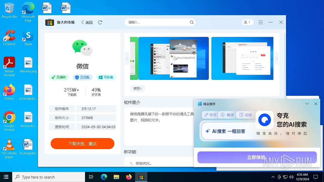Select the devicesdo... desktop image file

(28, 120)
